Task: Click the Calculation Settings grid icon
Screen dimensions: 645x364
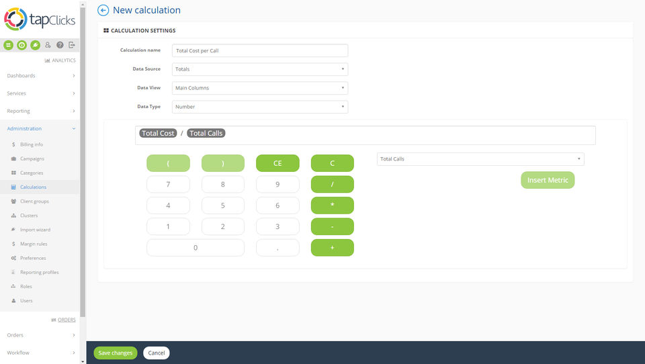Action: (106, 30)
